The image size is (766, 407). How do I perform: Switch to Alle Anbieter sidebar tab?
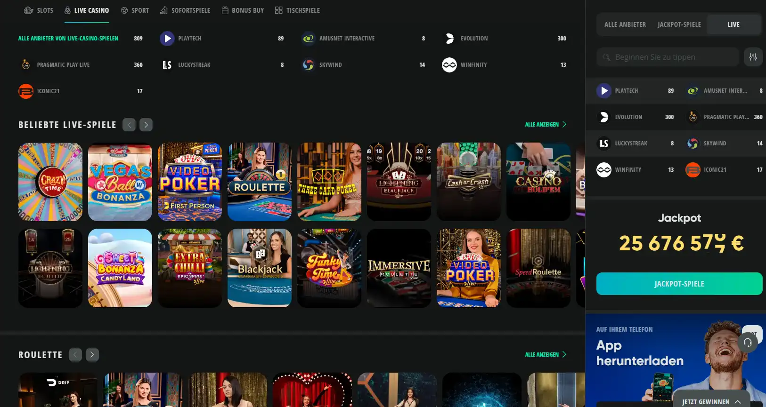click(x=625, y=24)
